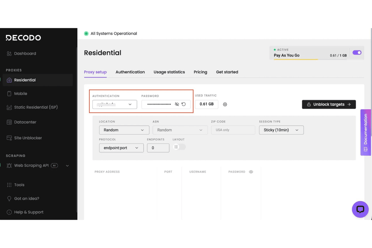
Task: Open the ASN dropdown
Action: 180,130
